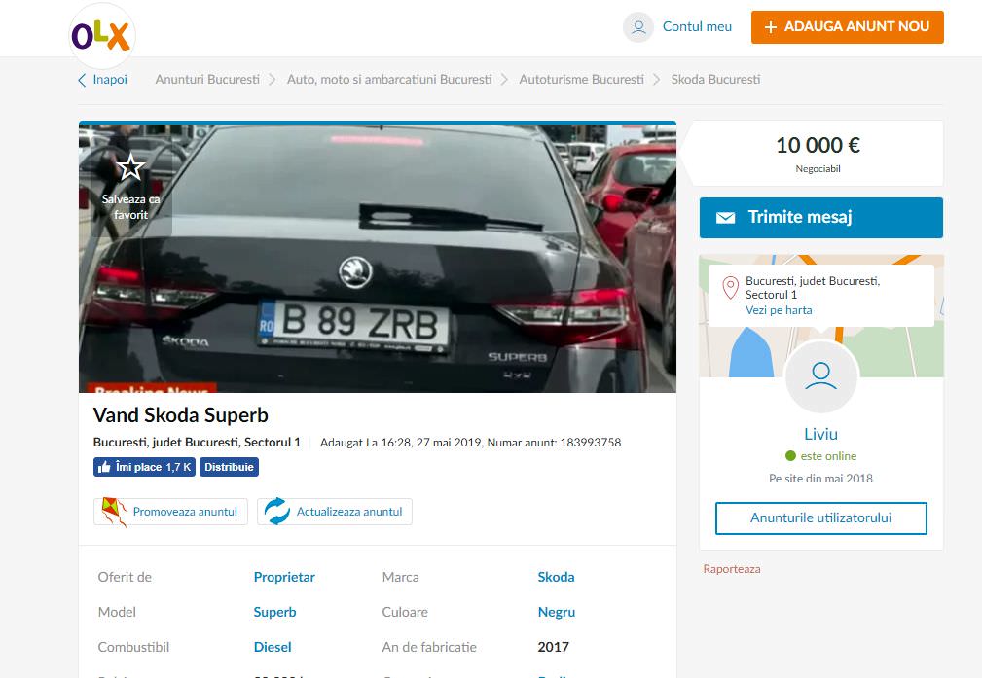Open the Superb model link
Image resolution: width=982 pixels, height=678 pixels.
(x=274, y=612)
